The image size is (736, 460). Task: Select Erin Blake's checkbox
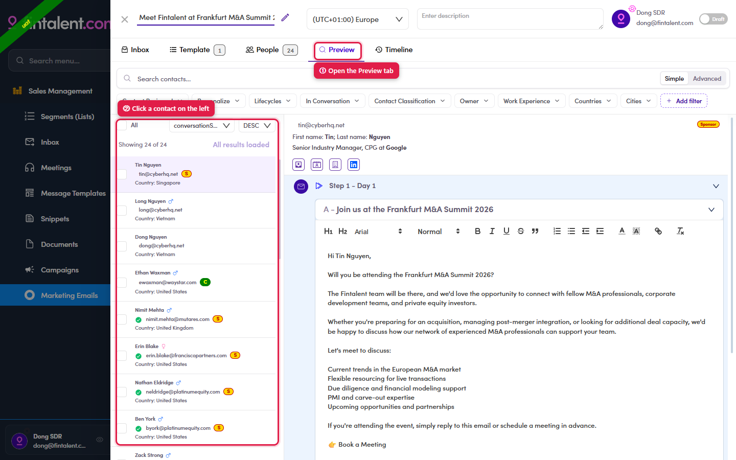click(122, 356)
